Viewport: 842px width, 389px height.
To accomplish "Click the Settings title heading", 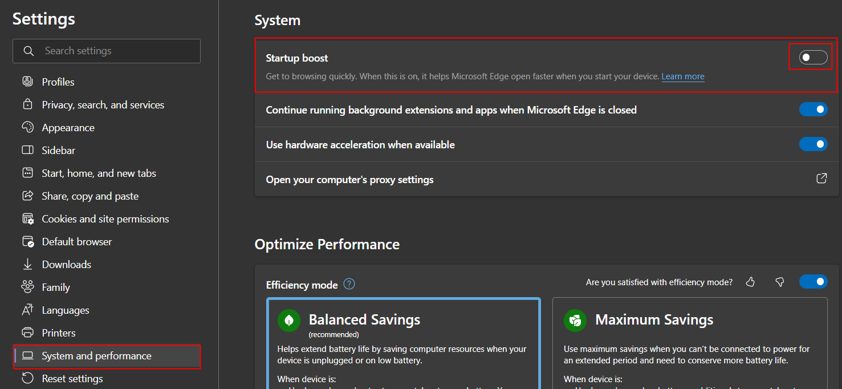I will (44, 19).
